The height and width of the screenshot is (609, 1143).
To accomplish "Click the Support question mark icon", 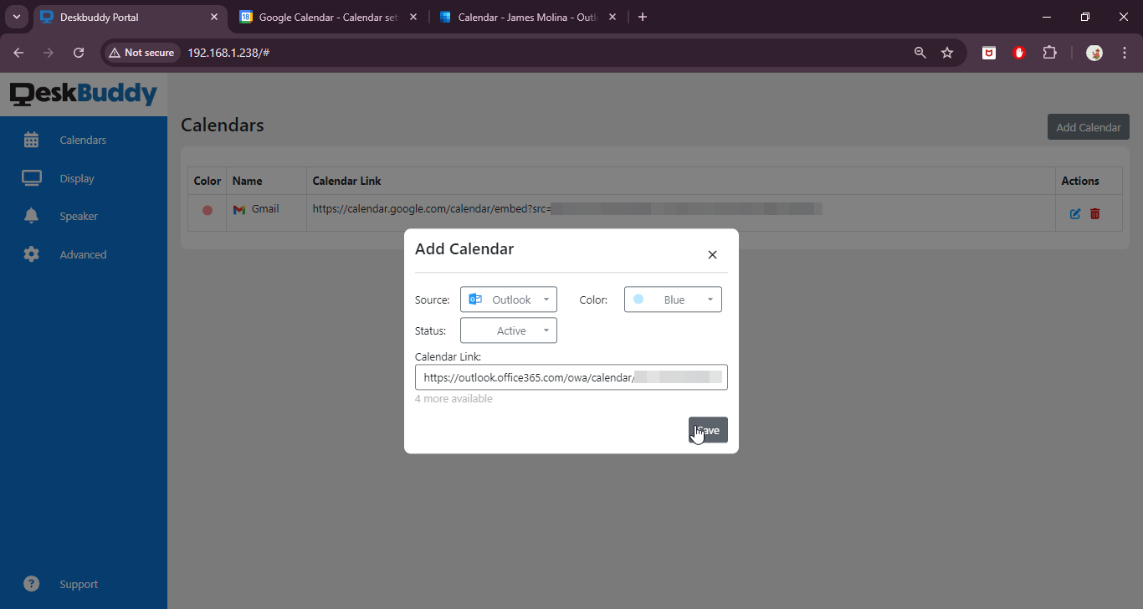I will (31, 583).
